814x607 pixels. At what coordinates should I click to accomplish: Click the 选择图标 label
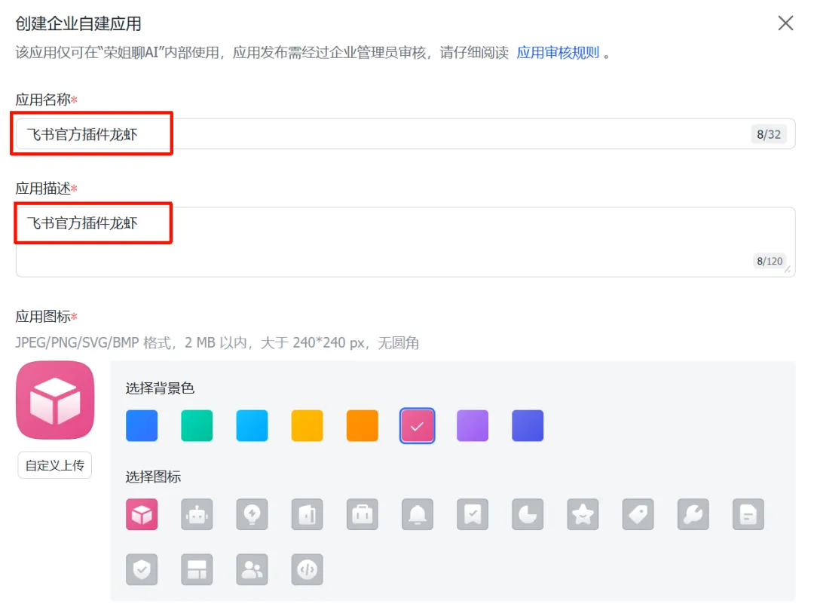pos(153,477)
